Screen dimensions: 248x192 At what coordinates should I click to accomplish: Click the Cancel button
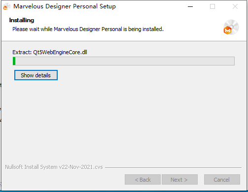(222, 180)
